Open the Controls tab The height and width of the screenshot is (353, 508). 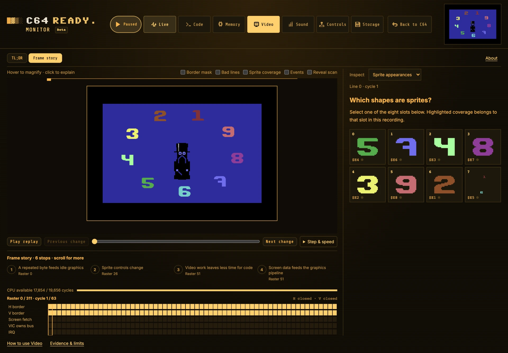[333, 24]
